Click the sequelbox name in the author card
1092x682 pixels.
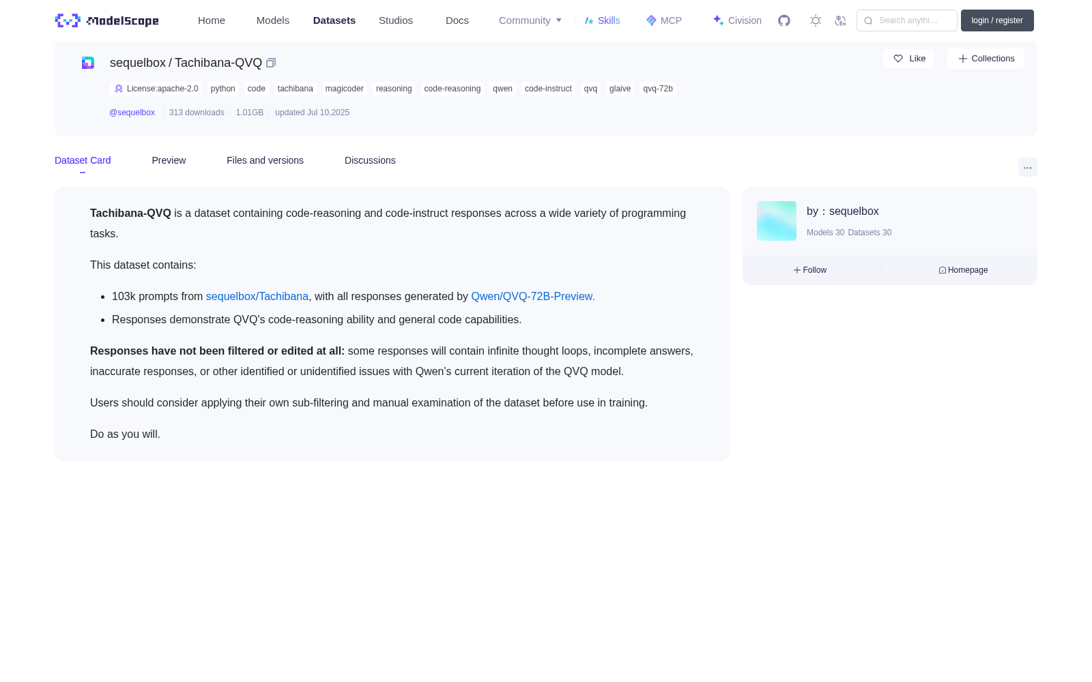pos(854,211)
